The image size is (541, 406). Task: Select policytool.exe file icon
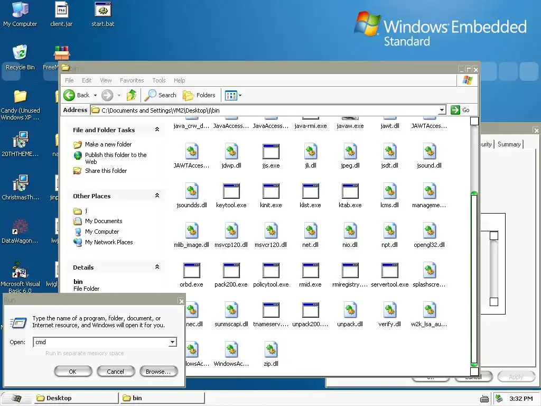click(x=271, y=271)
